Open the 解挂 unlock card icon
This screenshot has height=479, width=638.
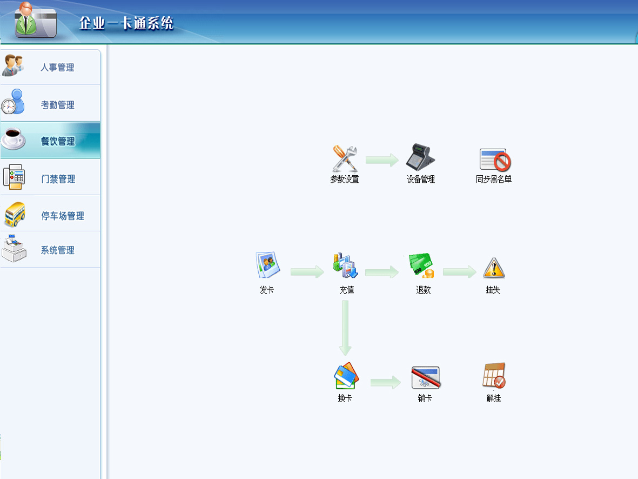[x=493, y=376]
